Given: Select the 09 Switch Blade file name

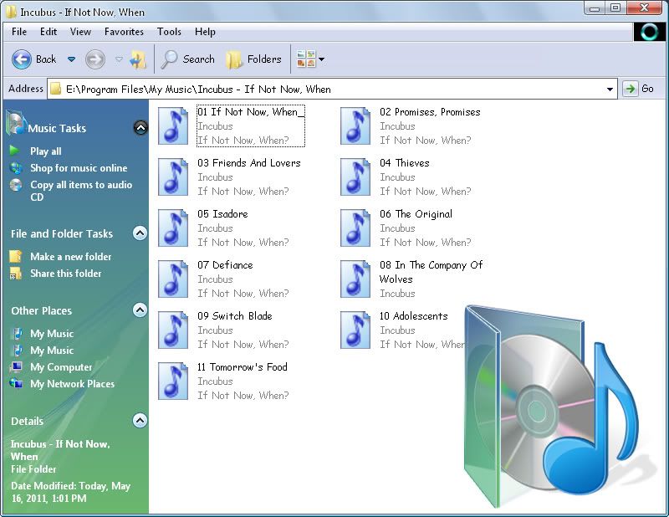Looking at the screenshot, I should 235,316.
